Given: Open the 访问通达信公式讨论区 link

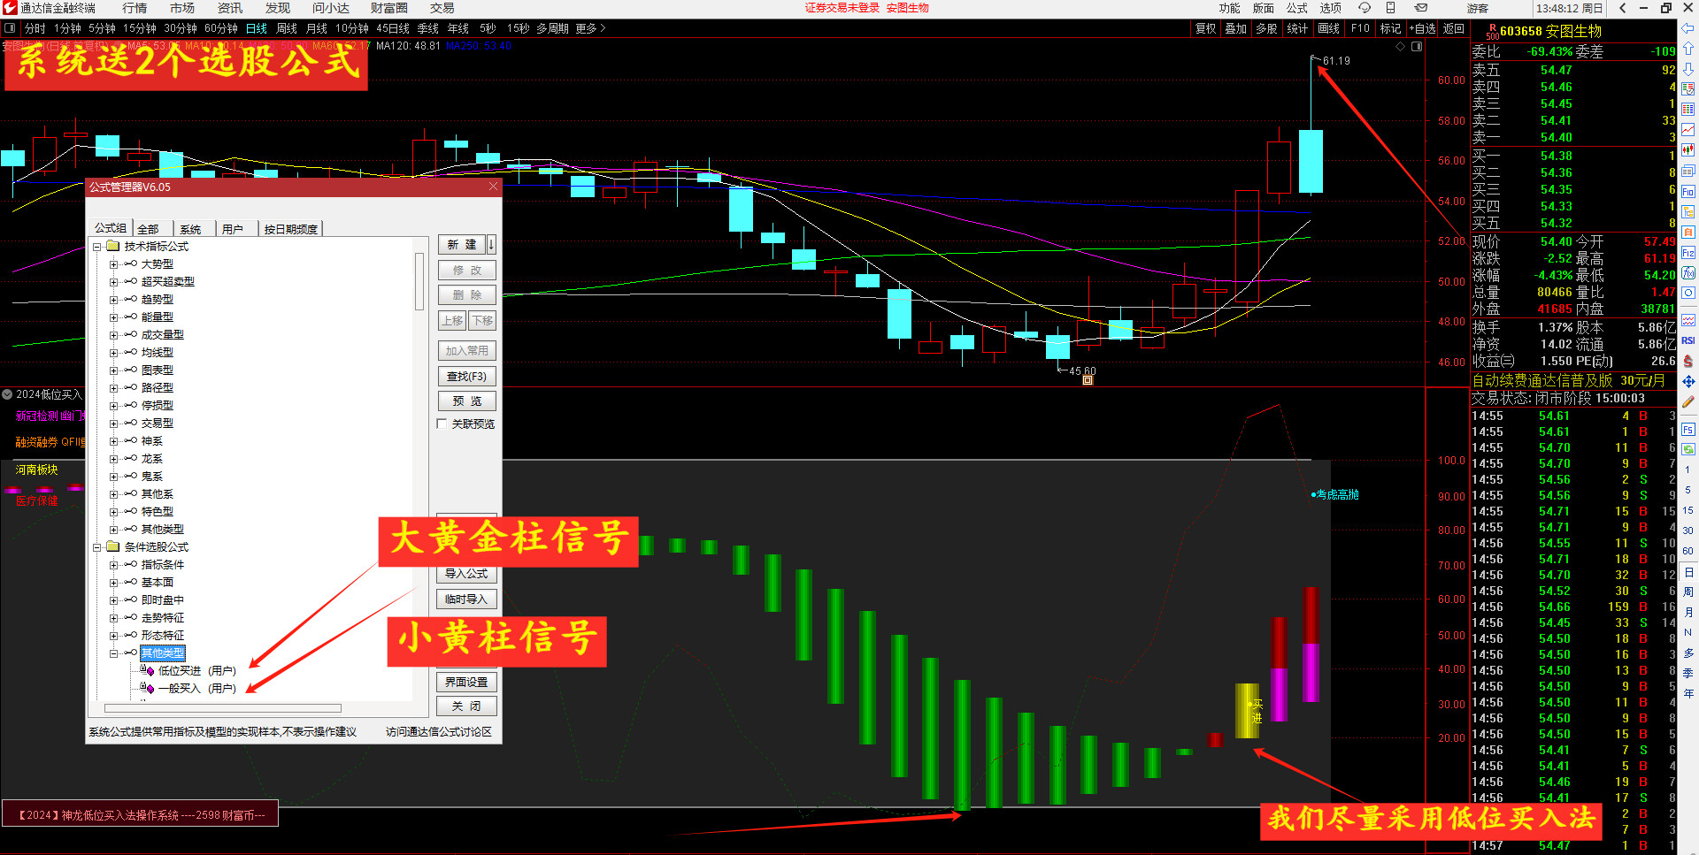Looking at the screenshot, I should coord(438,732).
